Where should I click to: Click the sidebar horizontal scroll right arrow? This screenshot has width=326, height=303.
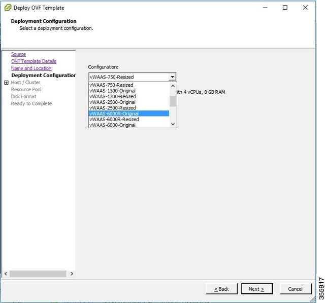click(72, 274)
